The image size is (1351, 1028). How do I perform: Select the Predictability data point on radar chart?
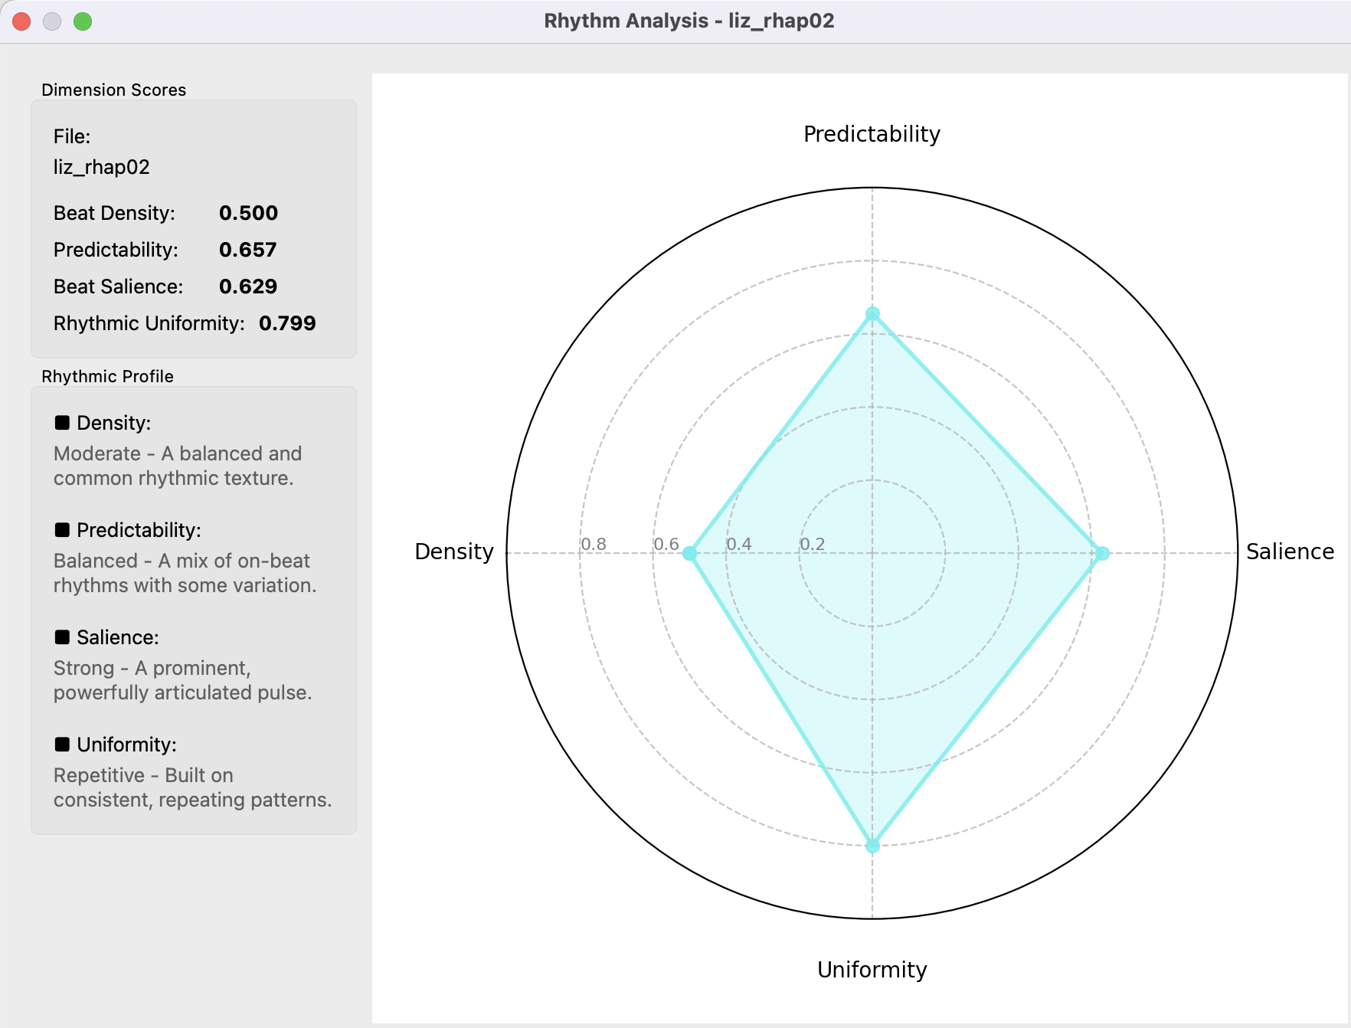872,313
